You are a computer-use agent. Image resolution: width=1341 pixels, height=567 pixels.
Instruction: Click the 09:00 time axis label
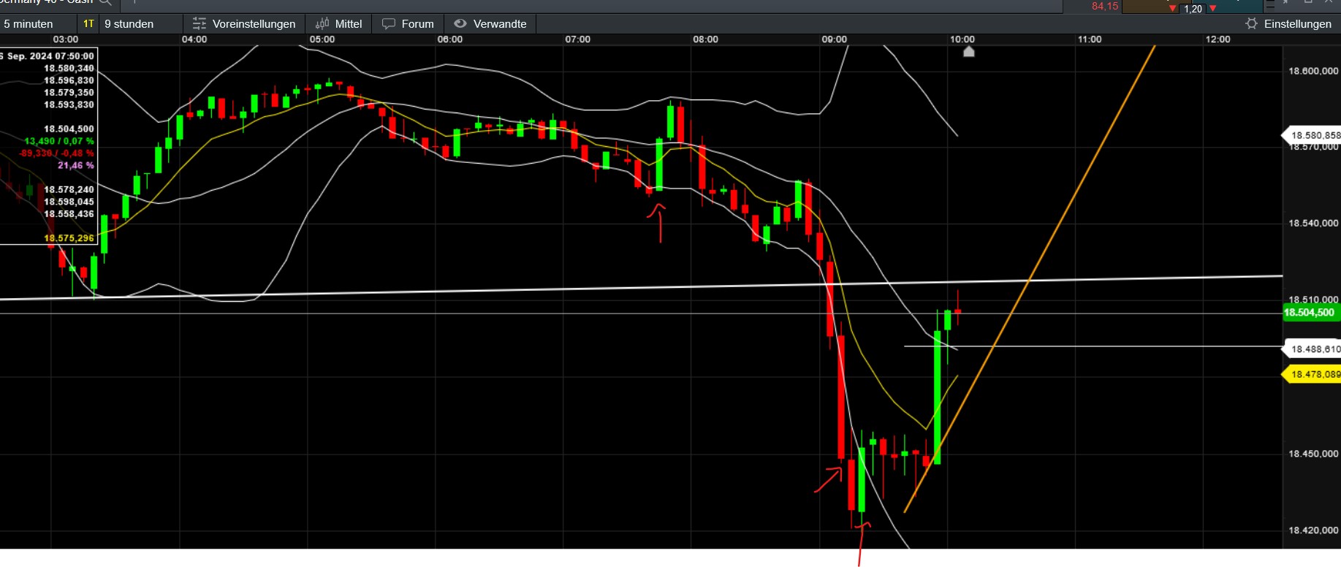[835, 39]
